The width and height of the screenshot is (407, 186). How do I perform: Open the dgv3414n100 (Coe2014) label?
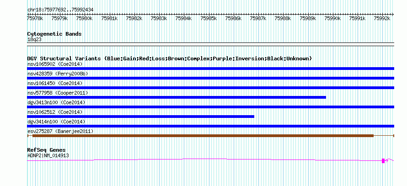56,122
